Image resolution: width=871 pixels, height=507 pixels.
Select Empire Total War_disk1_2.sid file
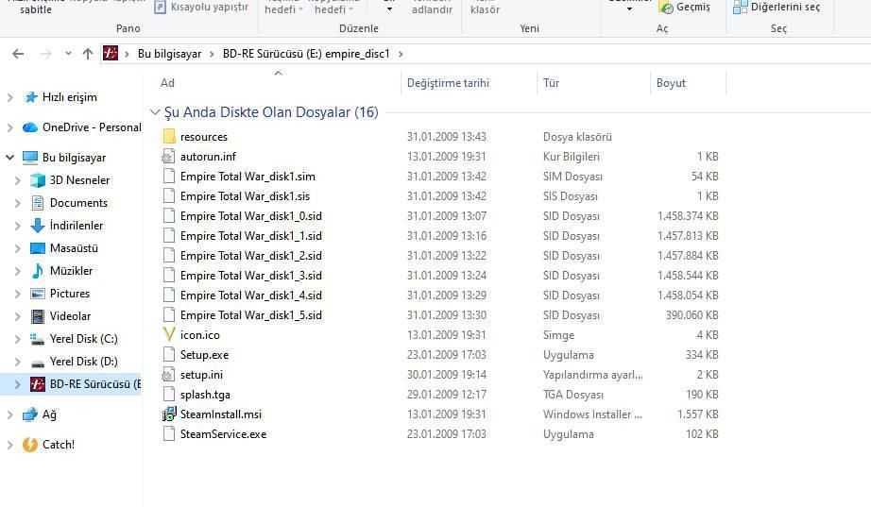tap(251, 256)
